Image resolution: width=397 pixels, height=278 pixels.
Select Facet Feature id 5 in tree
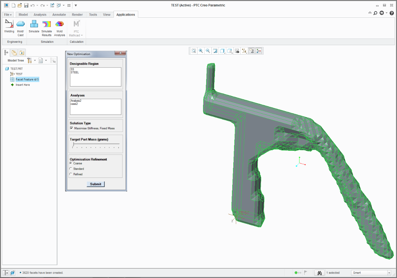coord(27,80)
